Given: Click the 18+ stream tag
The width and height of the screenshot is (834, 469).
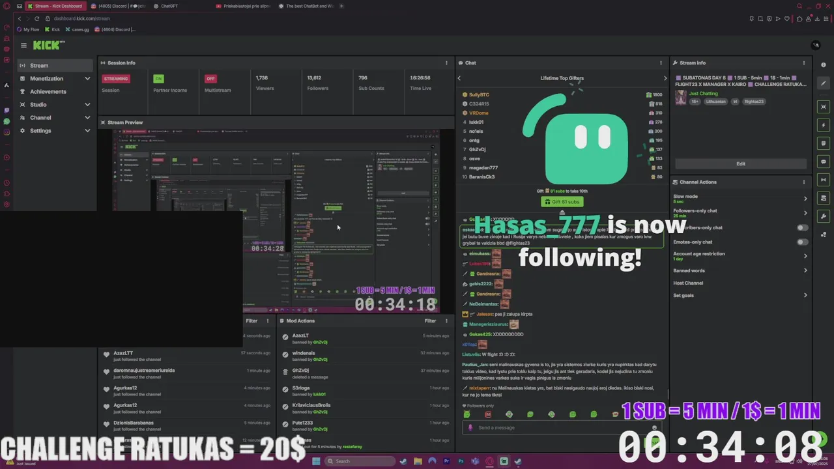Looking at the screenshot, I should (695, 102).
